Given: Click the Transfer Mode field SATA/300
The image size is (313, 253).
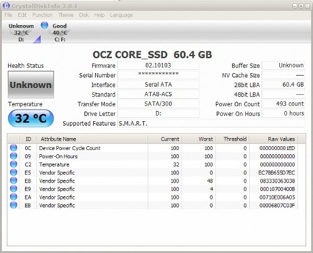Looking at the screenshot, I should [x=158, y=104].
